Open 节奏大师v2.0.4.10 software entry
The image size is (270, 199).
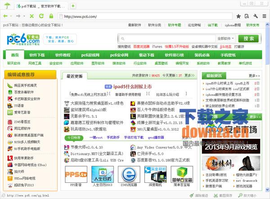tap(86, 147)
